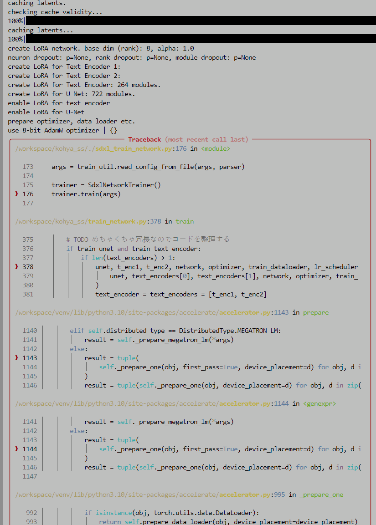Click 'prepare optimizer, data loader etc.' line
Screen dimensions: 376x525
click(72, 121)
